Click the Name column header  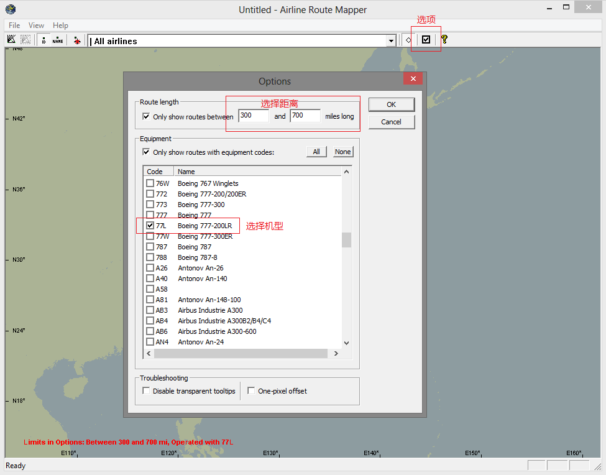[257, 171]
